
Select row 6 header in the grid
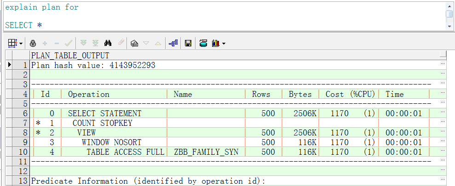coord(17,113)
